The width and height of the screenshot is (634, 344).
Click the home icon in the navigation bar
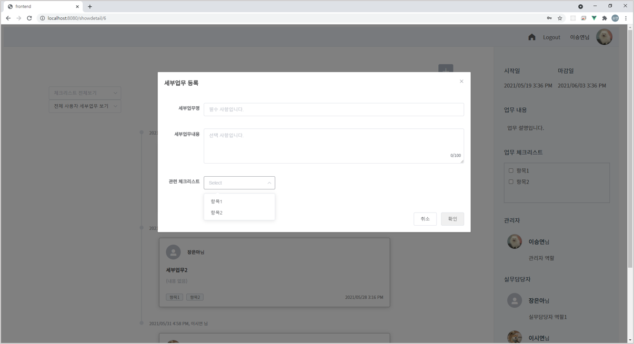pos(531,37)
